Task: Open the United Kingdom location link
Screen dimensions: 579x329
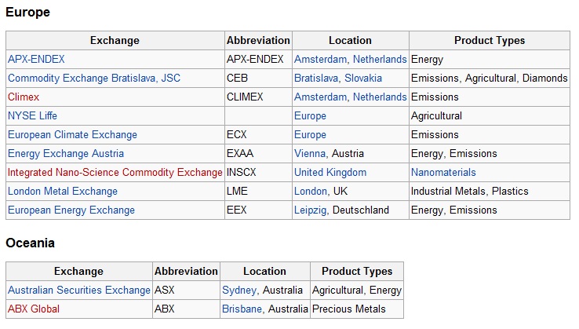Action: click(330, 172)
